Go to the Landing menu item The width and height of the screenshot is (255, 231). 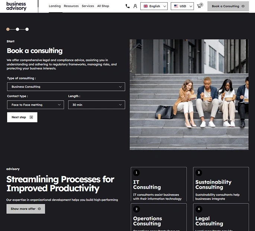[55, 6]
